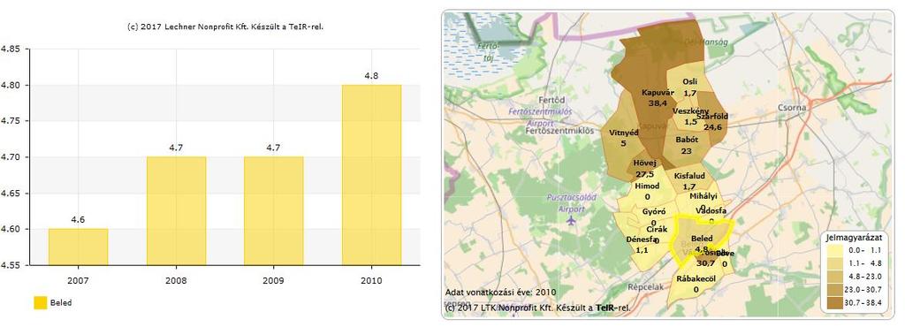
Task: Click the Hövej 27,5 region label
Action: pos(644,169)
